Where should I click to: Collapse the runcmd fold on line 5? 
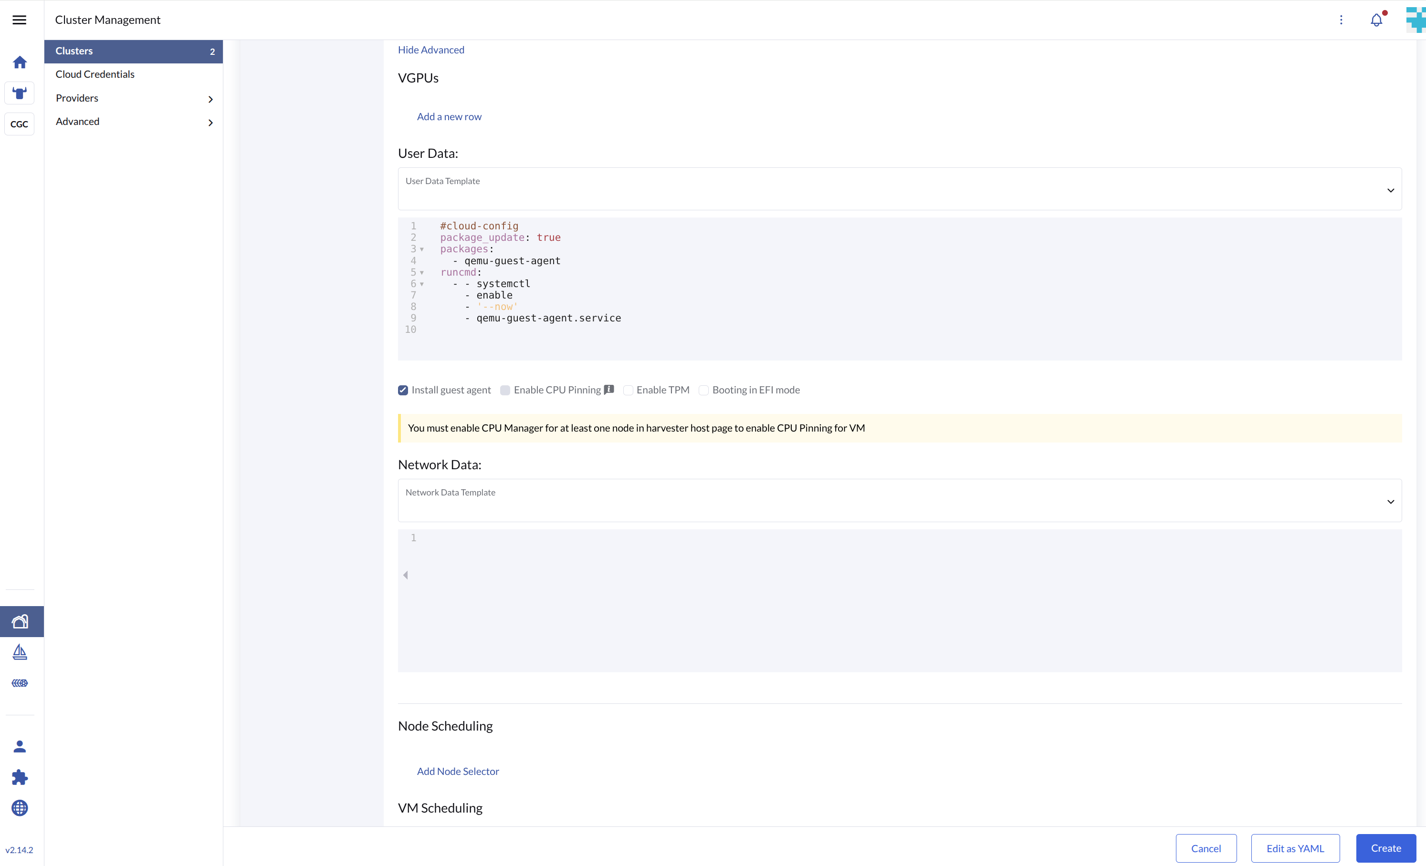tap(422, 272)
